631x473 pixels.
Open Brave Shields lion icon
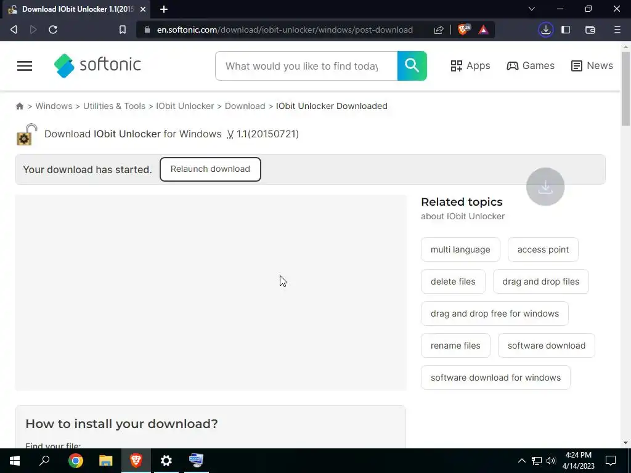click(464, 30)
